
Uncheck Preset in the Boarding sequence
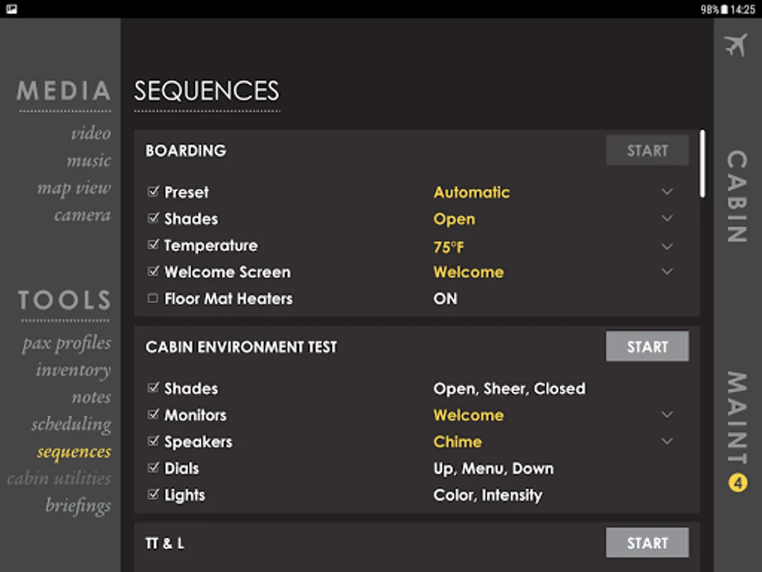click(152, 192)
